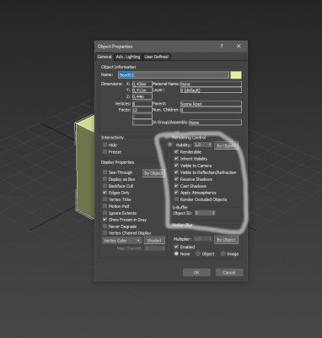This screenshot has height=338, width=322.
Task: Switch to the Adv. Lighting tab
Action: tap(128, 57)
